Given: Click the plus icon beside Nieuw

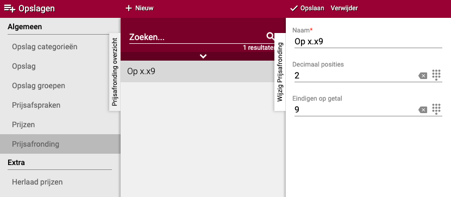Looking at the screenshot, I should (x=129, y=8).
